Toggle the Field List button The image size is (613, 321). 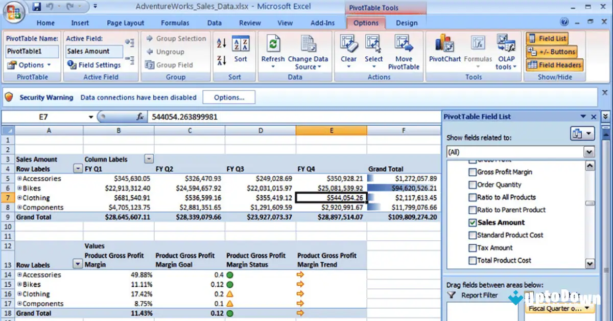click(547, 38)
